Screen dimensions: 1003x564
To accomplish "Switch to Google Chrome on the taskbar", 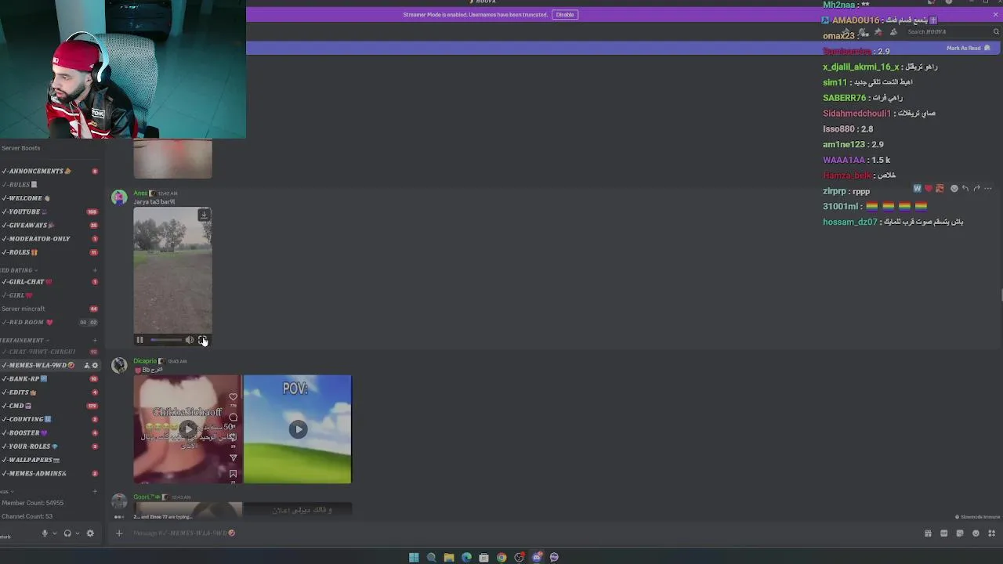I will pyautogui.click(x=501, y=558).
